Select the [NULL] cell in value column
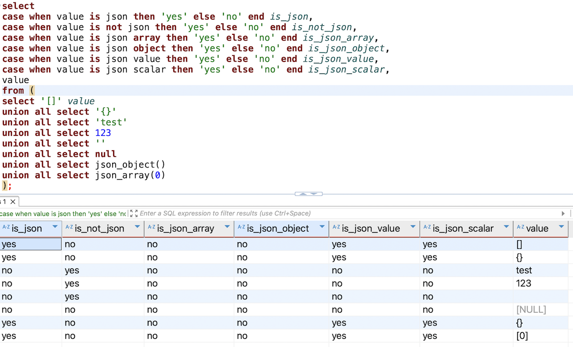This screenshot has width=573, height=347. (x=531, y=310)
